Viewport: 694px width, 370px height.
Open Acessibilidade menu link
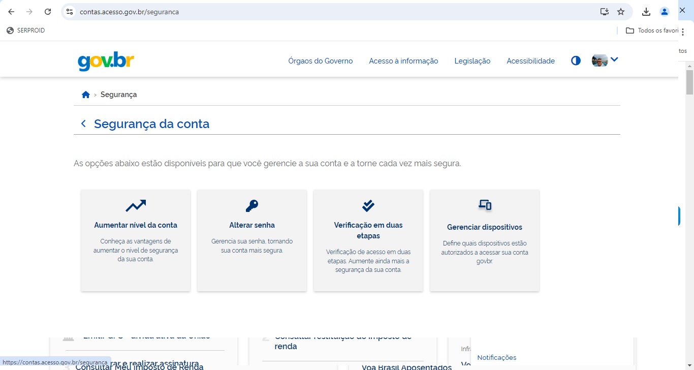click(x=530, y=61)
